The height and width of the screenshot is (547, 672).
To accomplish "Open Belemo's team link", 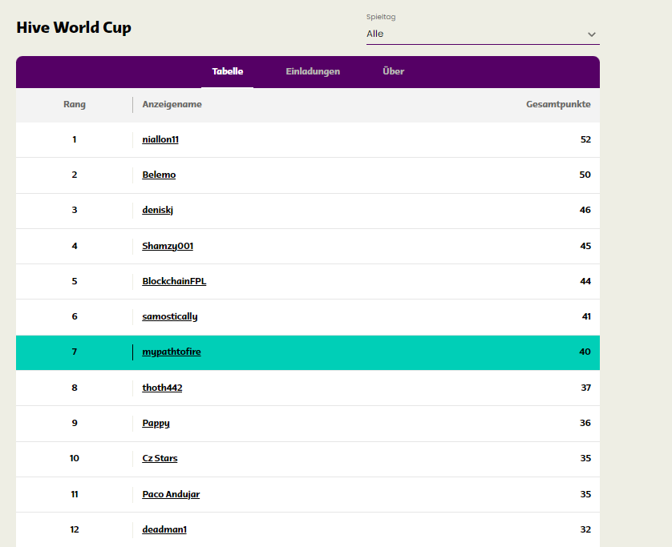I will (159, 175).
